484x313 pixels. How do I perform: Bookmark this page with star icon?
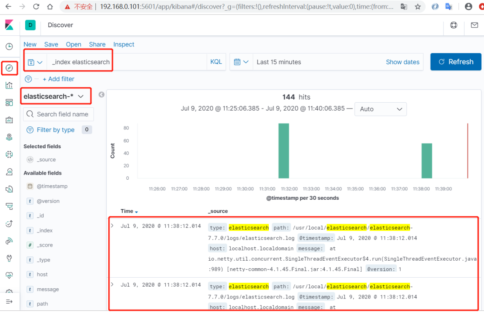pyautogui.click(x=418, y=6)
